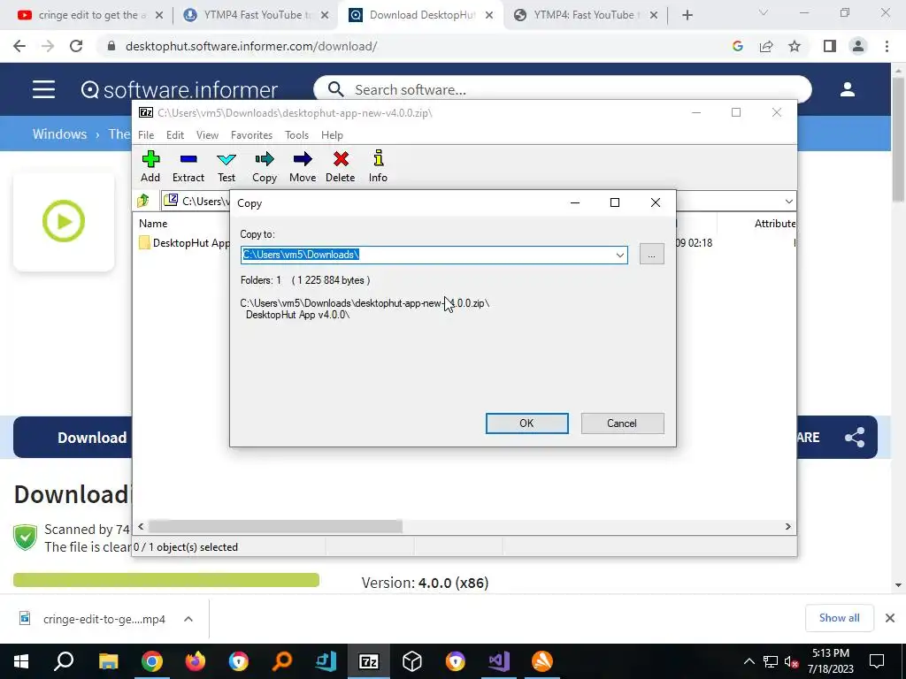Click OK in the Copy dialog
Screen dimensions: 906x679
click(527, 423)
